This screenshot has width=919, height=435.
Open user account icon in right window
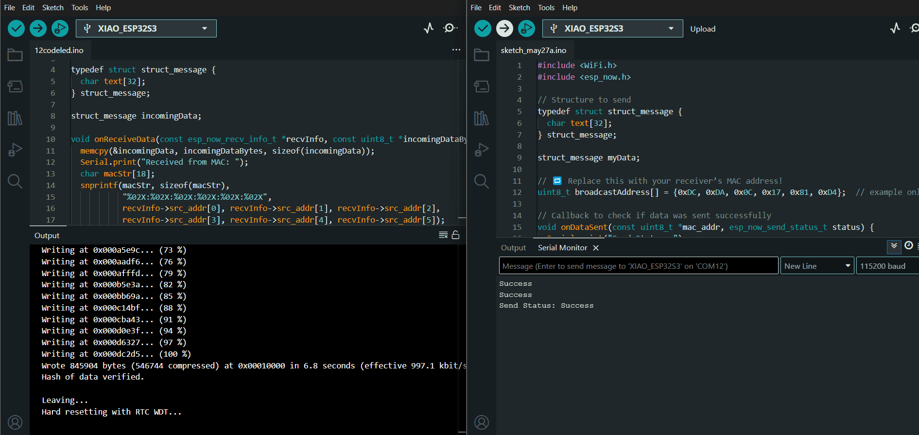(x=482, y=422)
